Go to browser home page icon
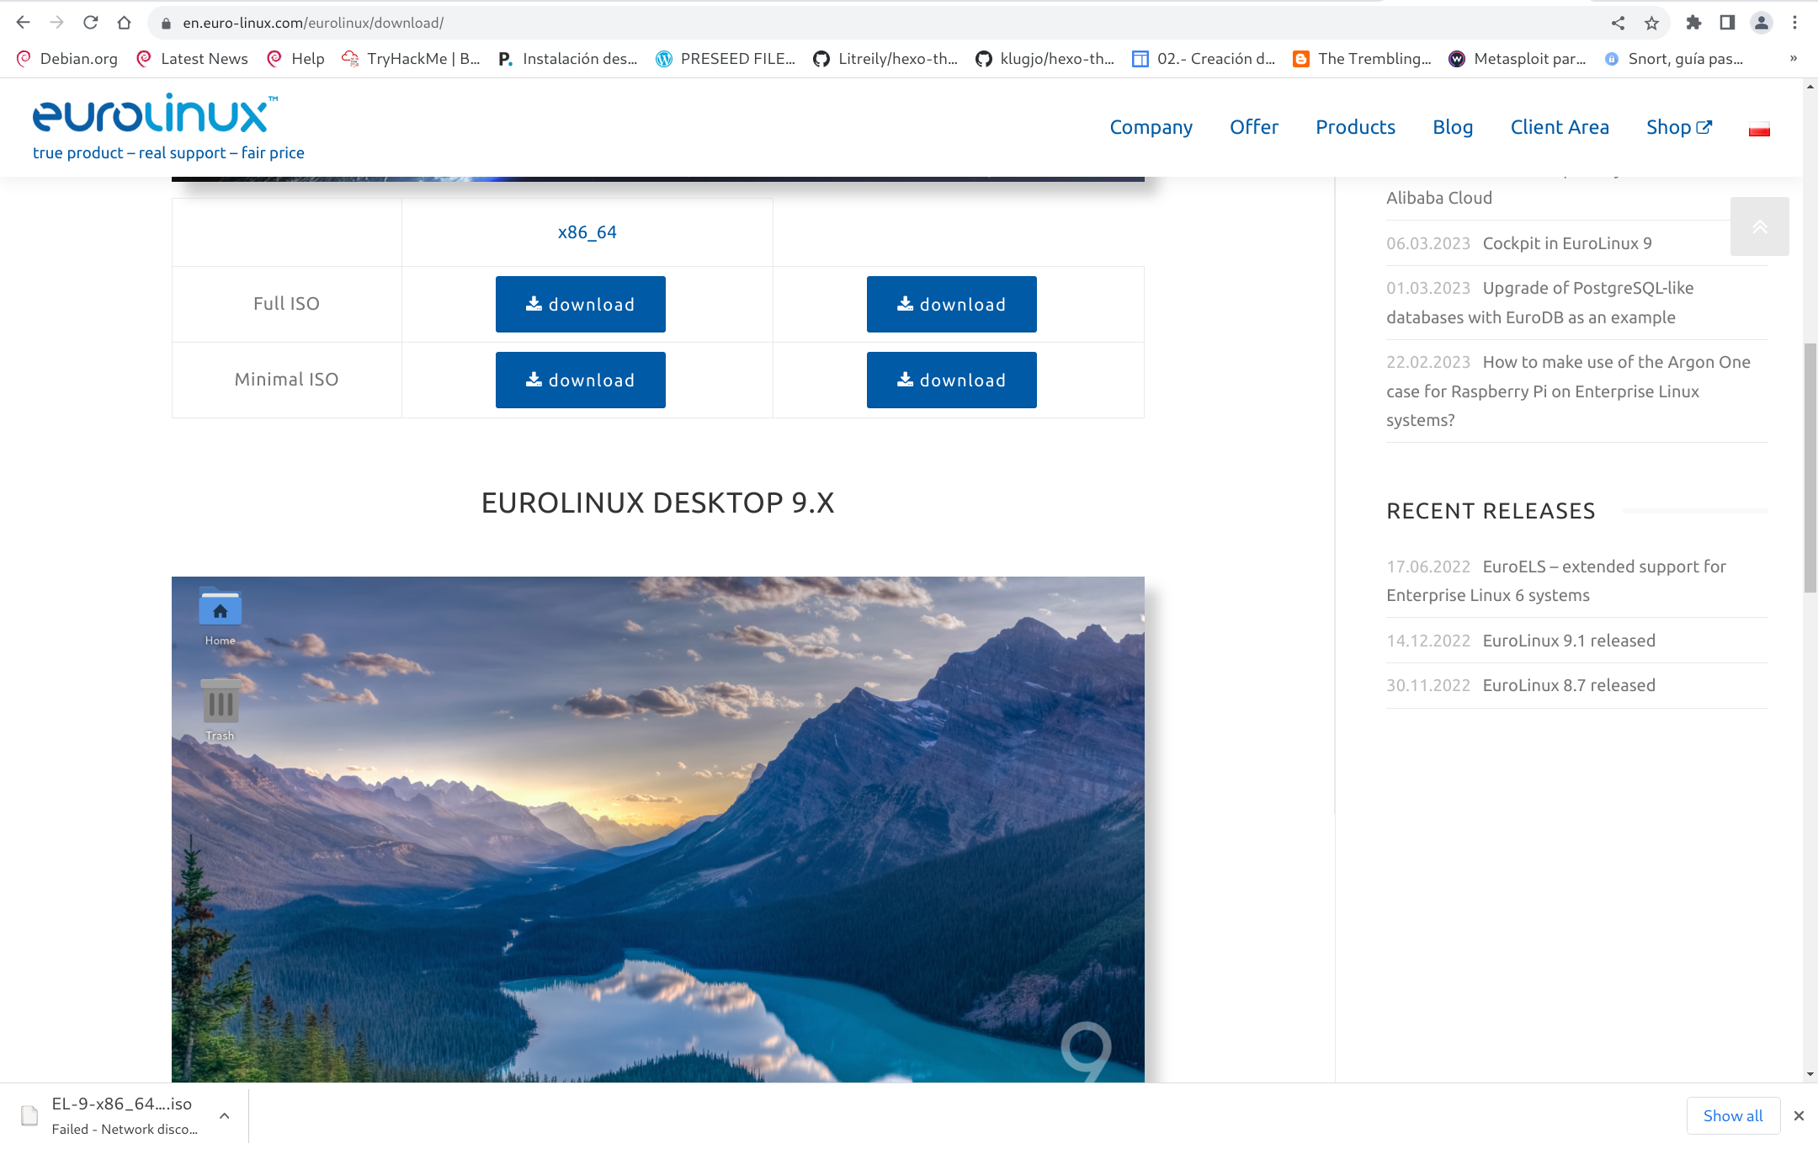Screen dimensions: 1818x1149 click(125, 23)
